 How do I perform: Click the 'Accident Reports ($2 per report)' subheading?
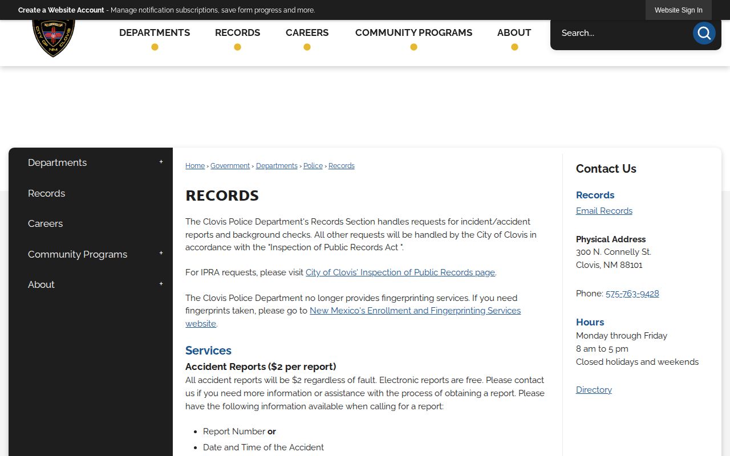tap(261, 367)
